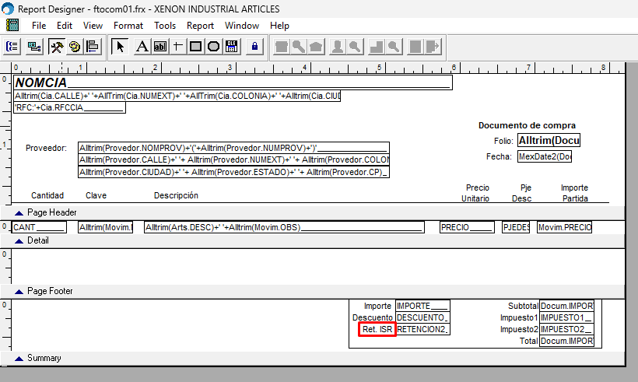Select the "Documento de compra" label

pos(527,125)
